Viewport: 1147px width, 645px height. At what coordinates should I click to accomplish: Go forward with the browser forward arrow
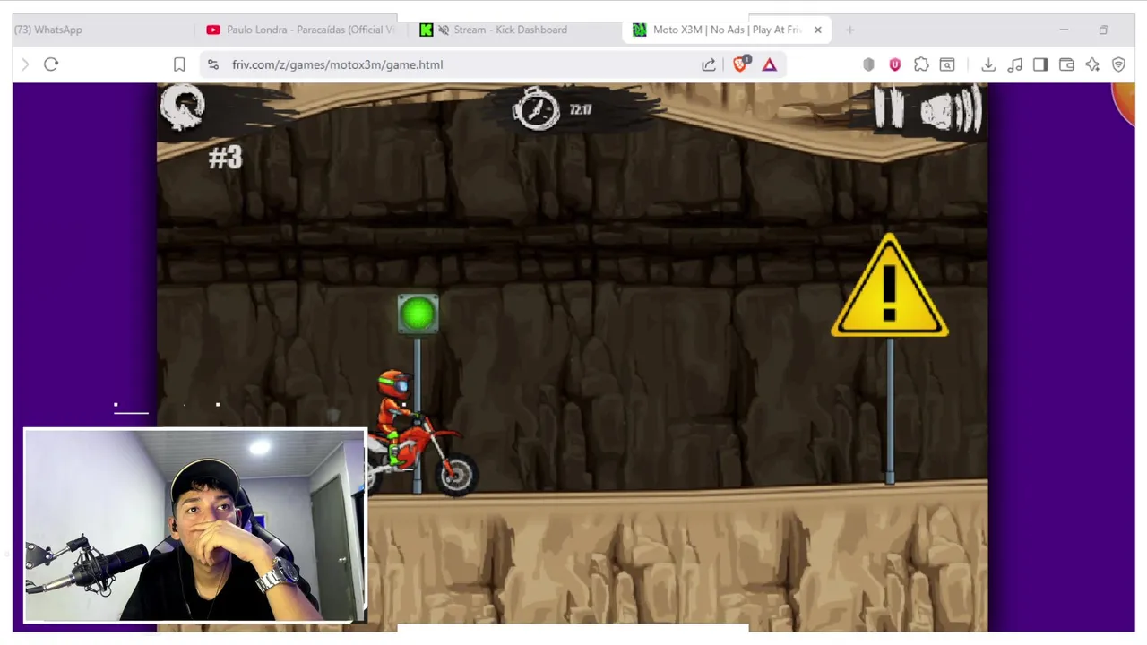[x=24, y=64]
